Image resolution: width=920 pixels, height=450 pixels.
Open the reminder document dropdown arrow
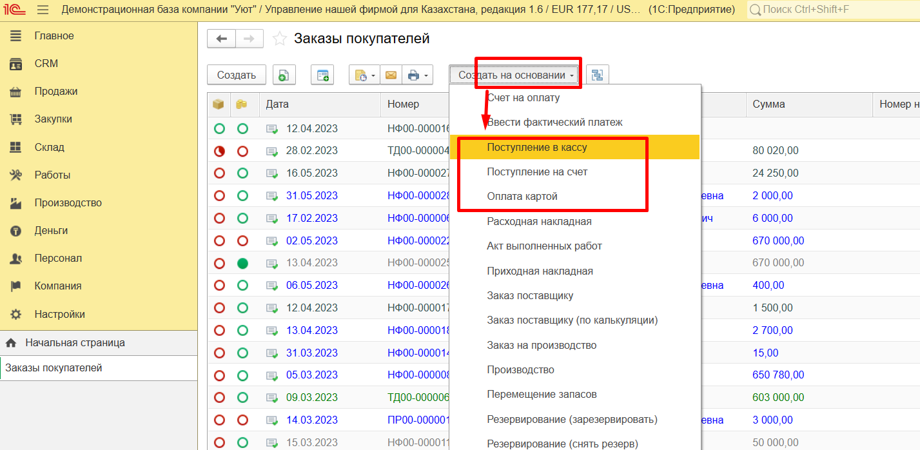[373, 76]
